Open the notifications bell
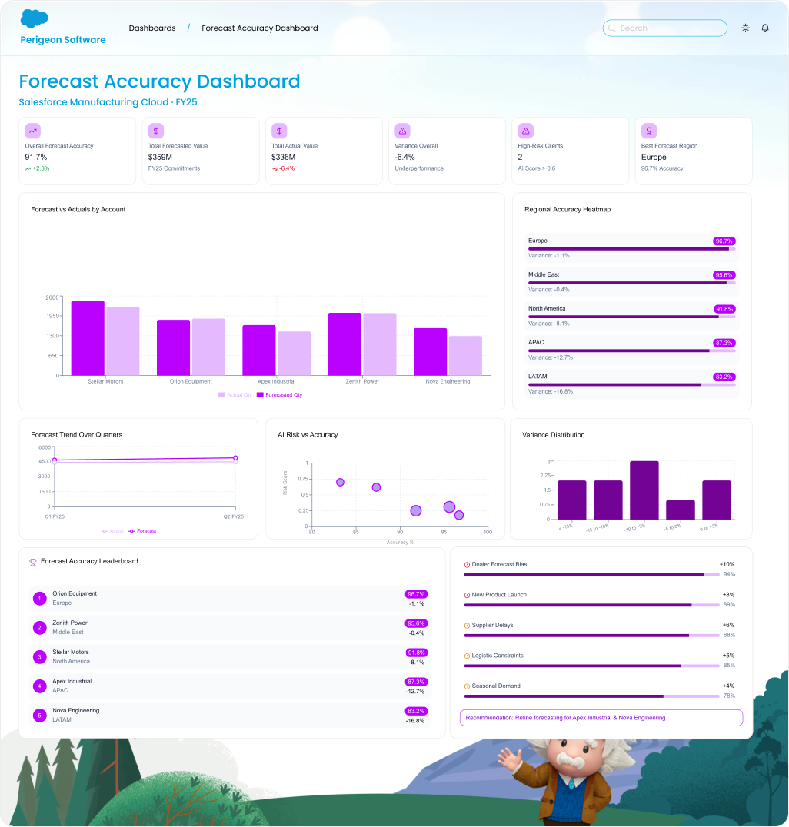 pos(765,28)
